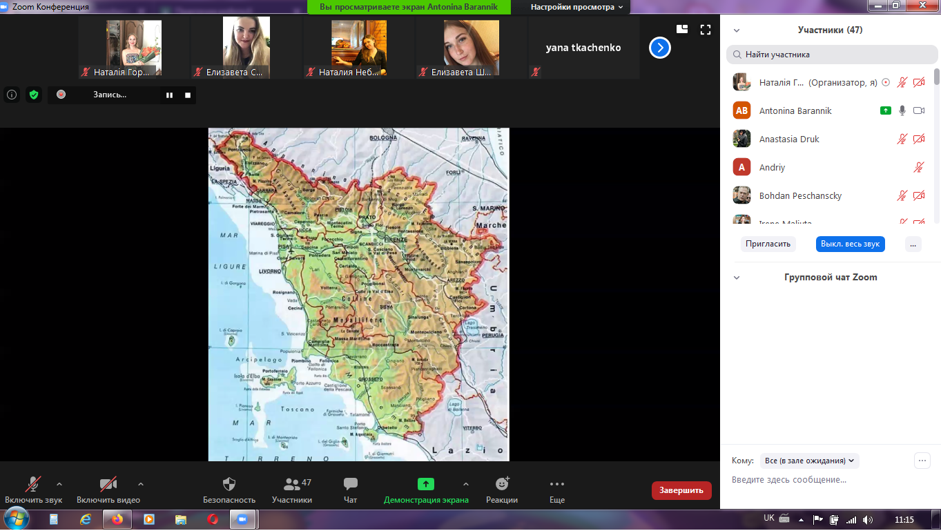
Task: Collapse the Участники (47) panel chevron
Action: pyautogui.click(x=737, y=30)
